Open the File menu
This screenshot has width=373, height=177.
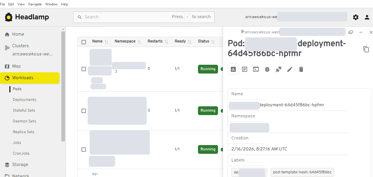point(2,4)
